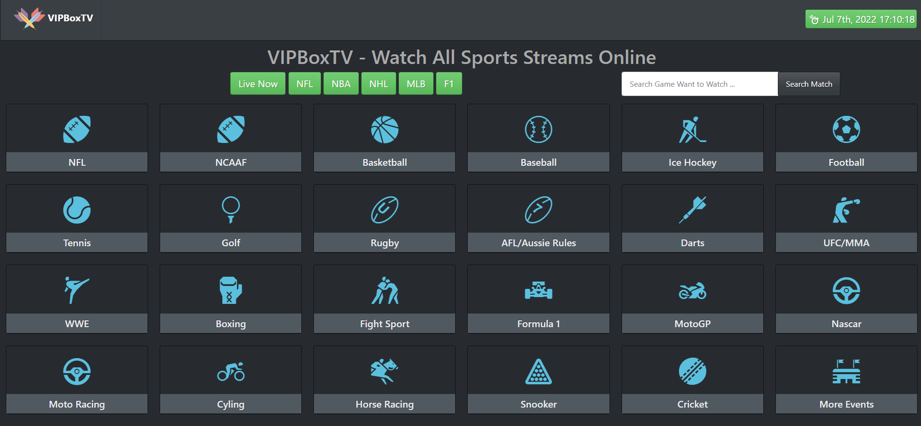Click the Live Now button
This screenshot has width=921, height=426.
click(x=258, y=84)
